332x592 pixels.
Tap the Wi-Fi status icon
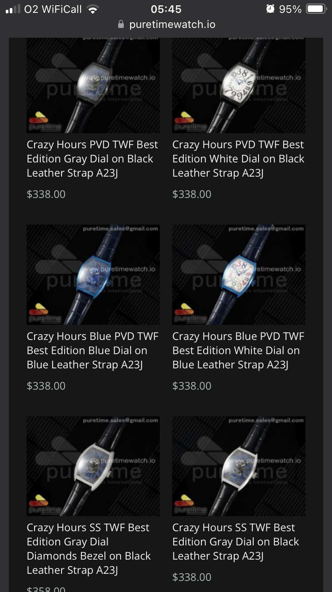pos(93,9)
